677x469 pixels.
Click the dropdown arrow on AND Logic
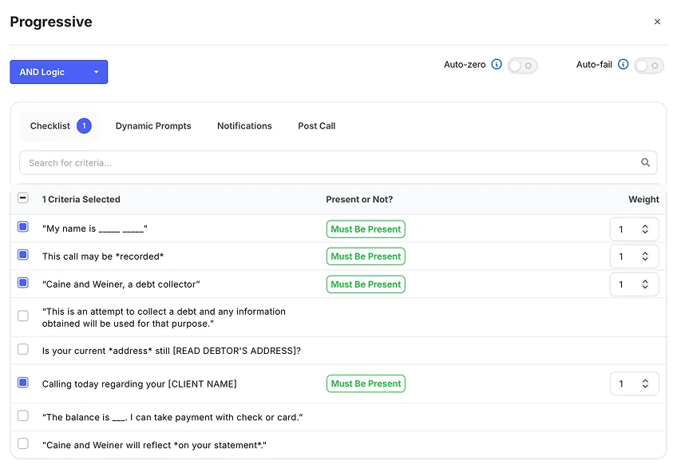[97, 71]
